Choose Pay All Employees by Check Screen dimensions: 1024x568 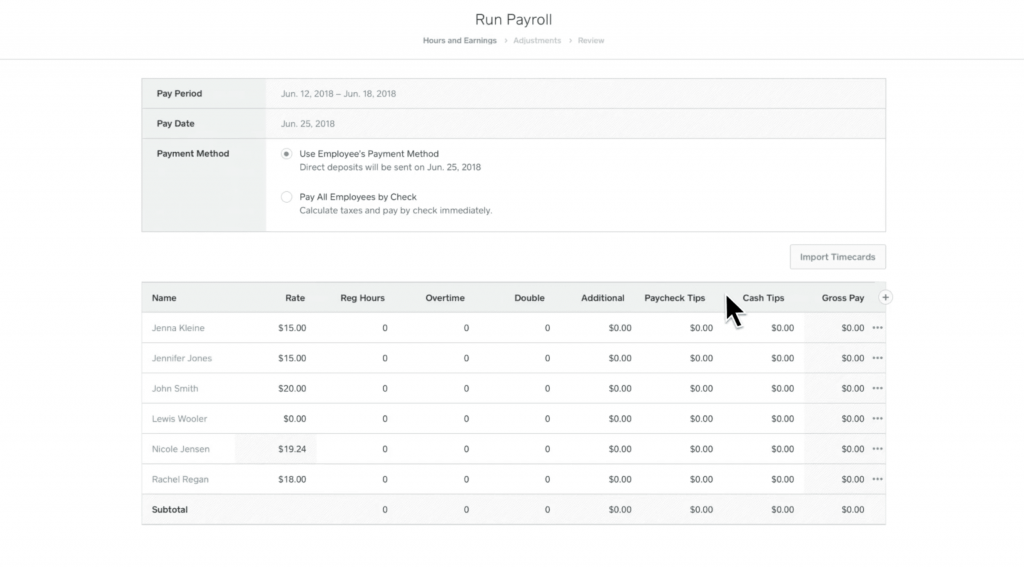click(287, 197)
